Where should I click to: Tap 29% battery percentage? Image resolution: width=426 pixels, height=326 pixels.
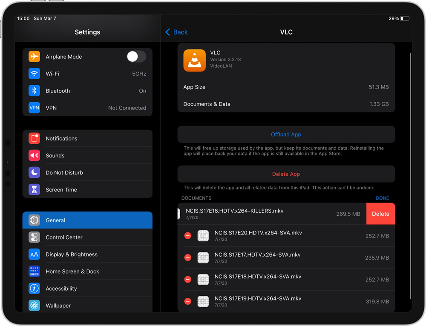pyautogui.click(x=394, y=18)
